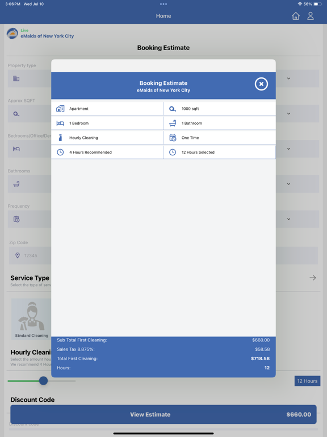Open the user profile icon

[311, 16]
